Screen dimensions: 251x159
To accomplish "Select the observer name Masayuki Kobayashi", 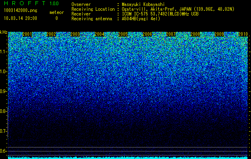I will pos(143,4).
